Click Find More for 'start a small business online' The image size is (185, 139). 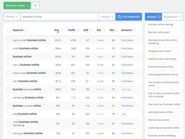[x=127, y=40]
